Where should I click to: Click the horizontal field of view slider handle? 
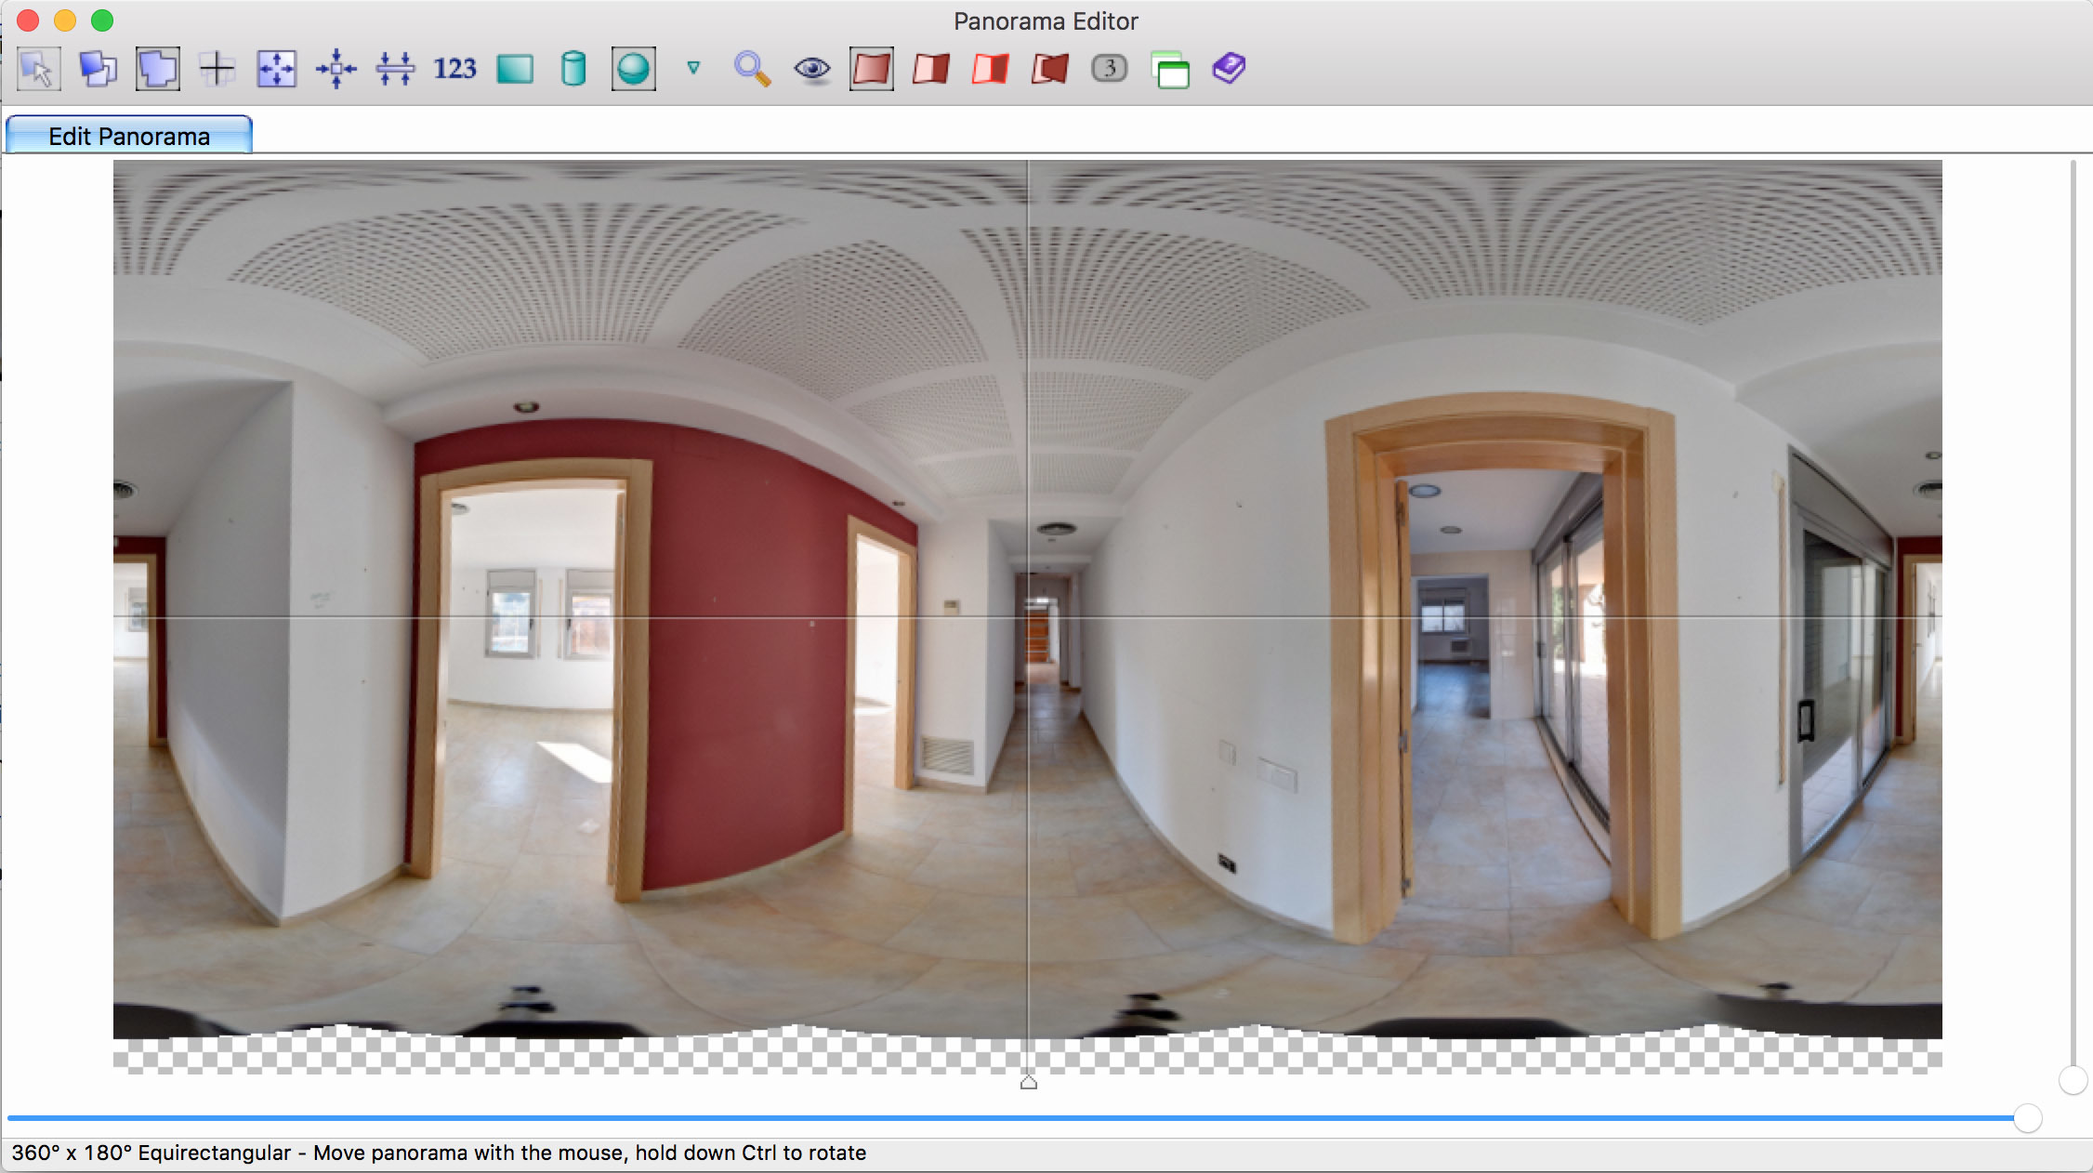[2027, 1118]
